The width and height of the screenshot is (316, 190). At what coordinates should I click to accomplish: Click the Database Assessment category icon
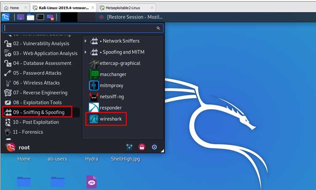tap(8, 63)
